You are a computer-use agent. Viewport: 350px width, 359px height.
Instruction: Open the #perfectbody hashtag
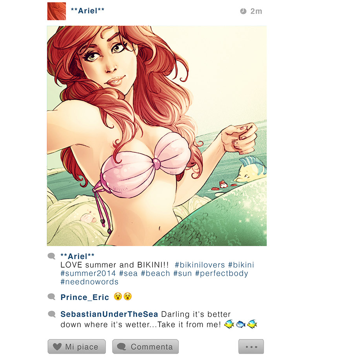[x=222, y=273]
